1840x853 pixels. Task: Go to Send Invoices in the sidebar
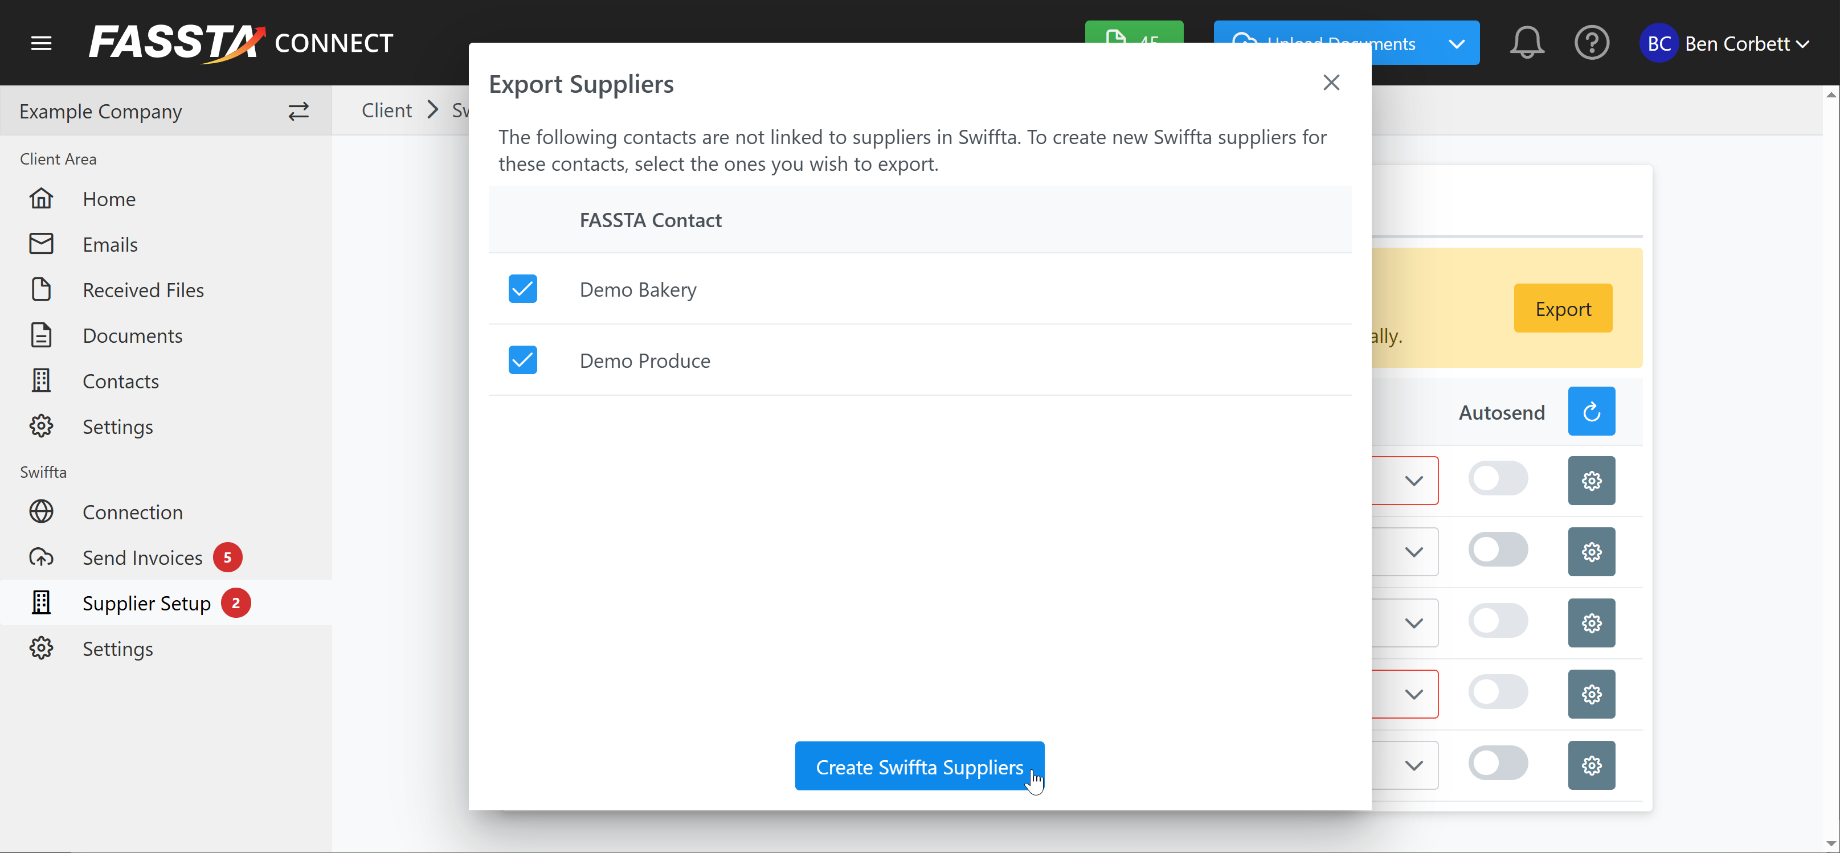[142, 557]
